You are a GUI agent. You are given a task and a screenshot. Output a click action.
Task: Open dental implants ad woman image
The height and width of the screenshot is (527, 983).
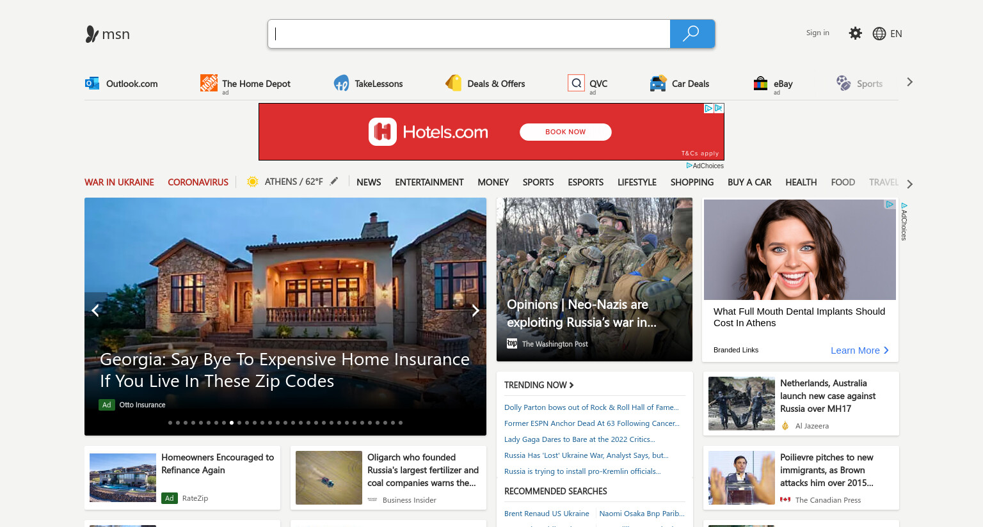point(800,249)
